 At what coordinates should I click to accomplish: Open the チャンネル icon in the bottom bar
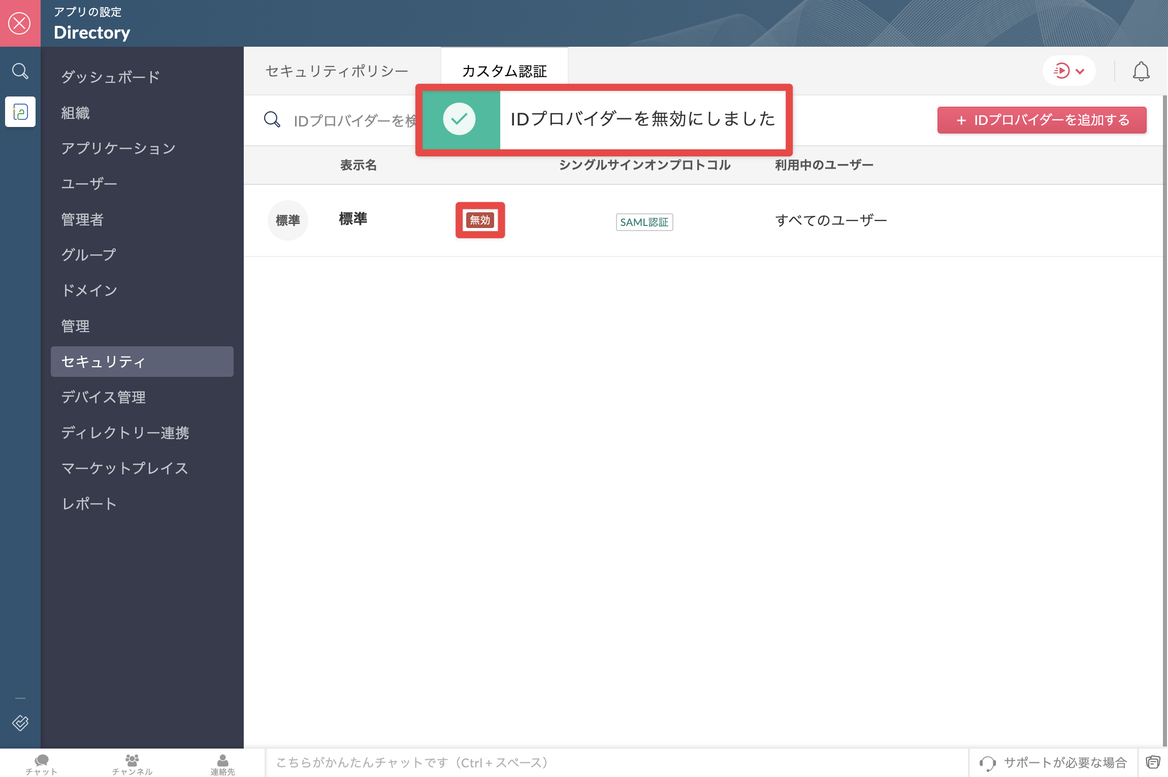pos(132,764)
